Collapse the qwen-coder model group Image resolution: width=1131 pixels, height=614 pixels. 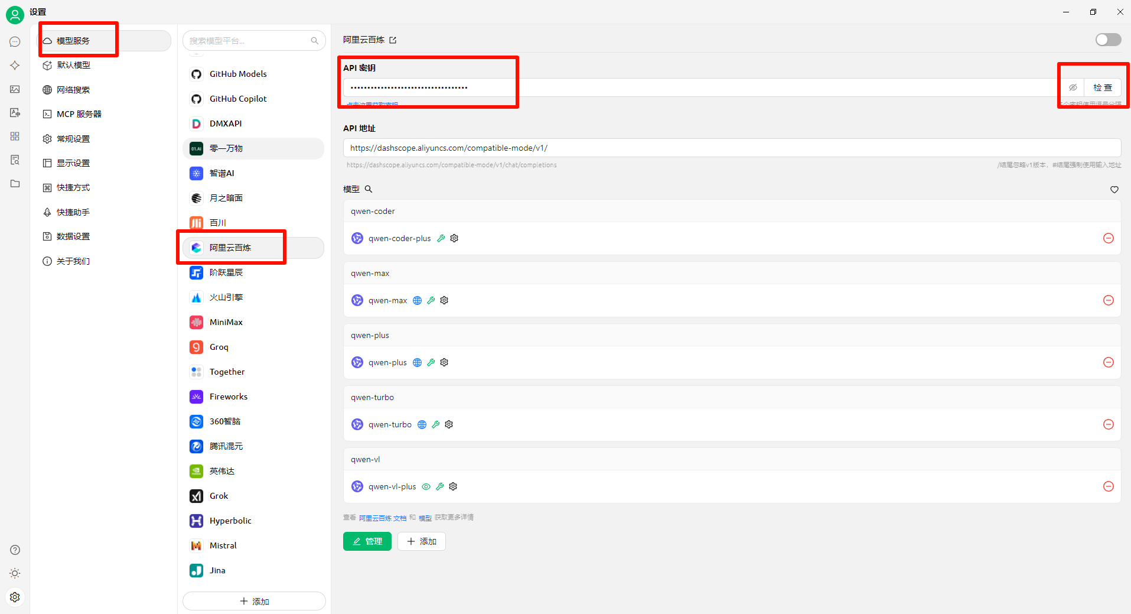click(732, 211)
